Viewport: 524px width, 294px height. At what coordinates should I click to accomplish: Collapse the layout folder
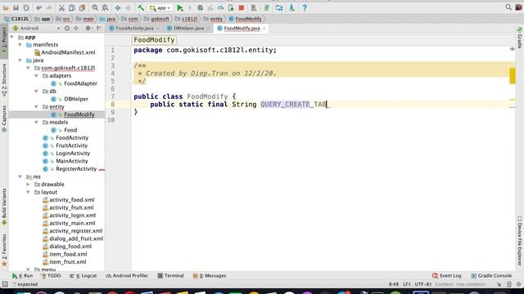tap(28, 193)
